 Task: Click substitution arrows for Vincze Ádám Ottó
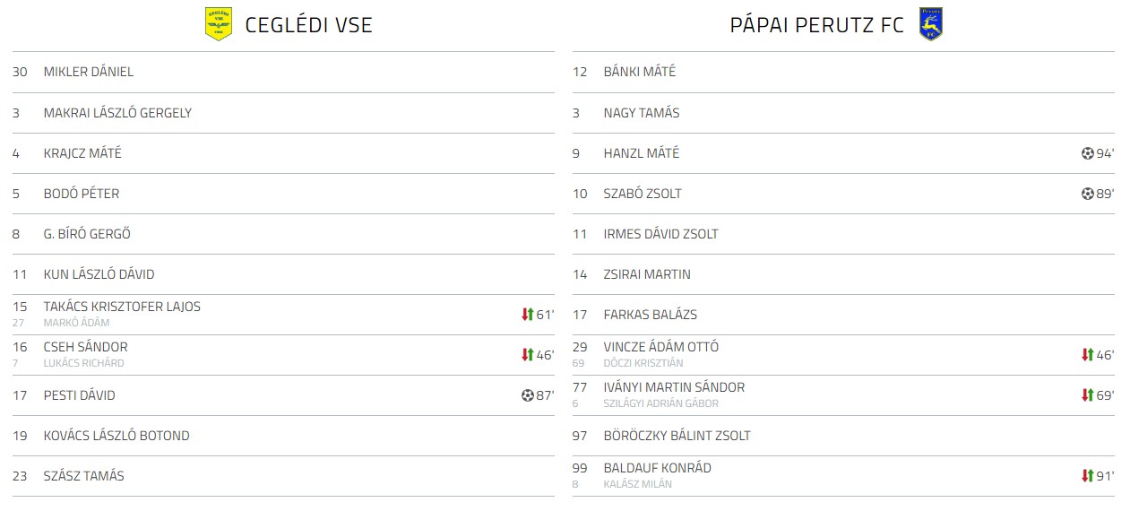pyautogui.click(x=1087, y=355)
